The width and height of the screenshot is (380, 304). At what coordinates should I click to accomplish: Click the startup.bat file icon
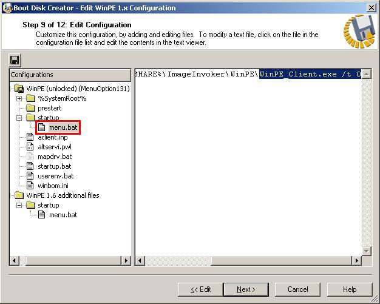[30, 166]
